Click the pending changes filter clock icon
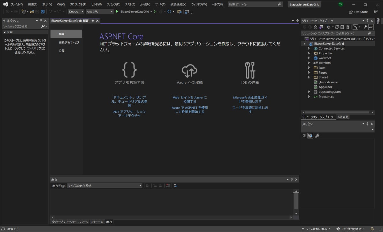Screen dimensions: 383x232 pos(328,27)
